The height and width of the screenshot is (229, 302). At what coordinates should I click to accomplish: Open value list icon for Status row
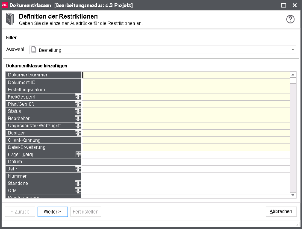(78, 112)
